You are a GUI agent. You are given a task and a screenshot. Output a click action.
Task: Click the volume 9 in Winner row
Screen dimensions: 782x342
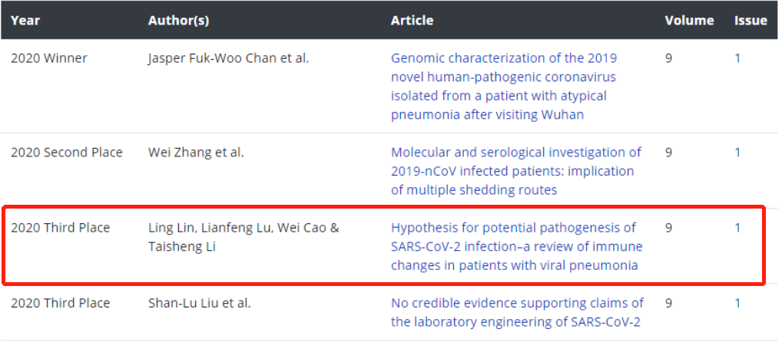(x=668, y=58)
